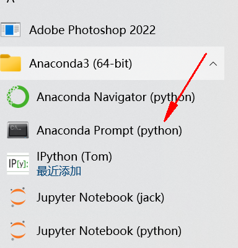Open the Adobe Photoshop 2022 app icon
The image size is (238, 248).
[x=11, y=30]
